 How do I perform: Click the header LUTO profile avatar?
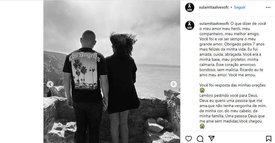pos(190,7)
